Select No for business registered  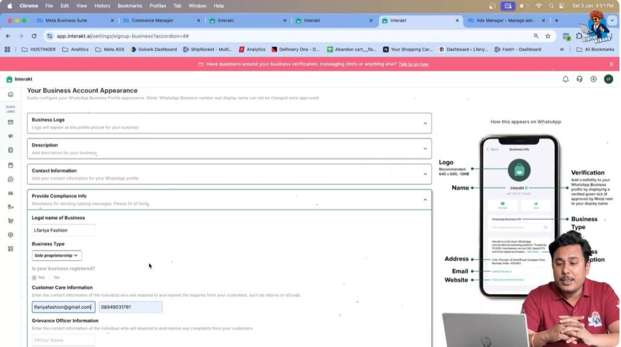[x=51, y=278]
